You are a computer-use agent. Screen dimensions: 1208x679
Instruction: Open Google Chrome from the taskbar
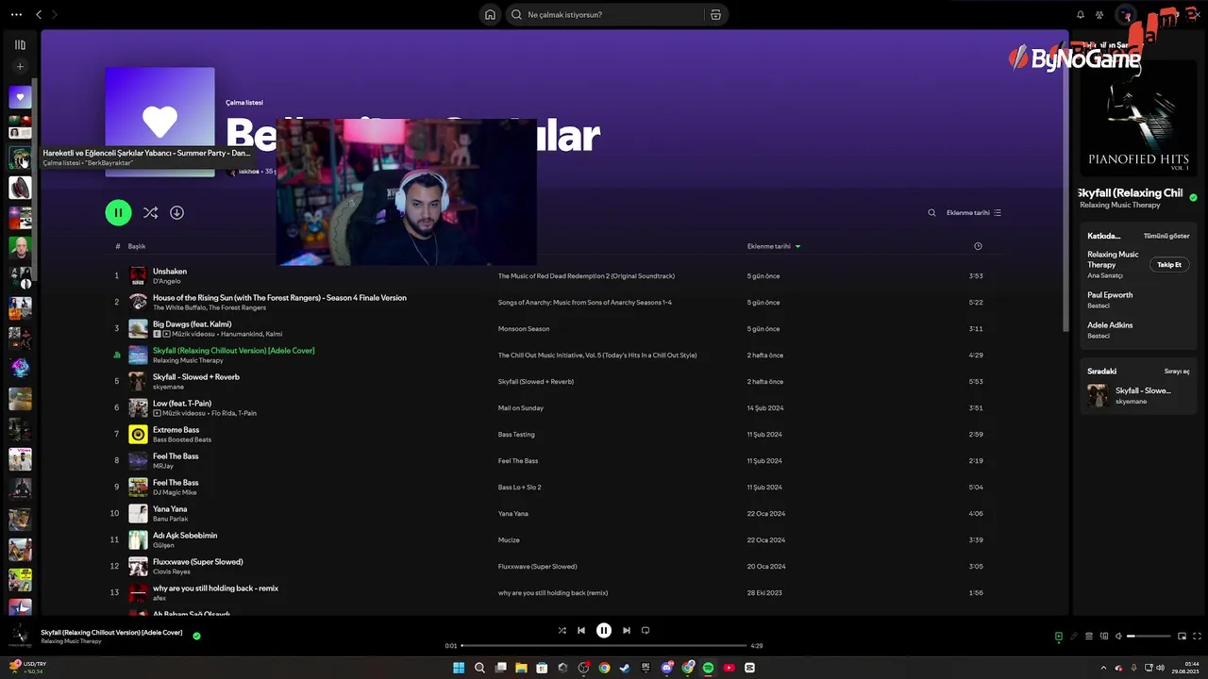click(604, 668)
